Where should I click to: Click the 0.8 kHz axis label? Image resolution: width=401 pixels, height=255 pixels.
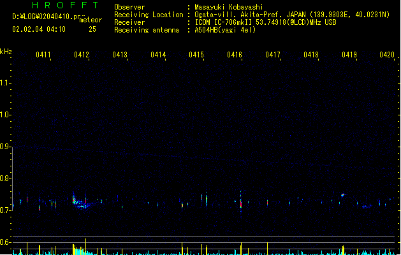5,178
